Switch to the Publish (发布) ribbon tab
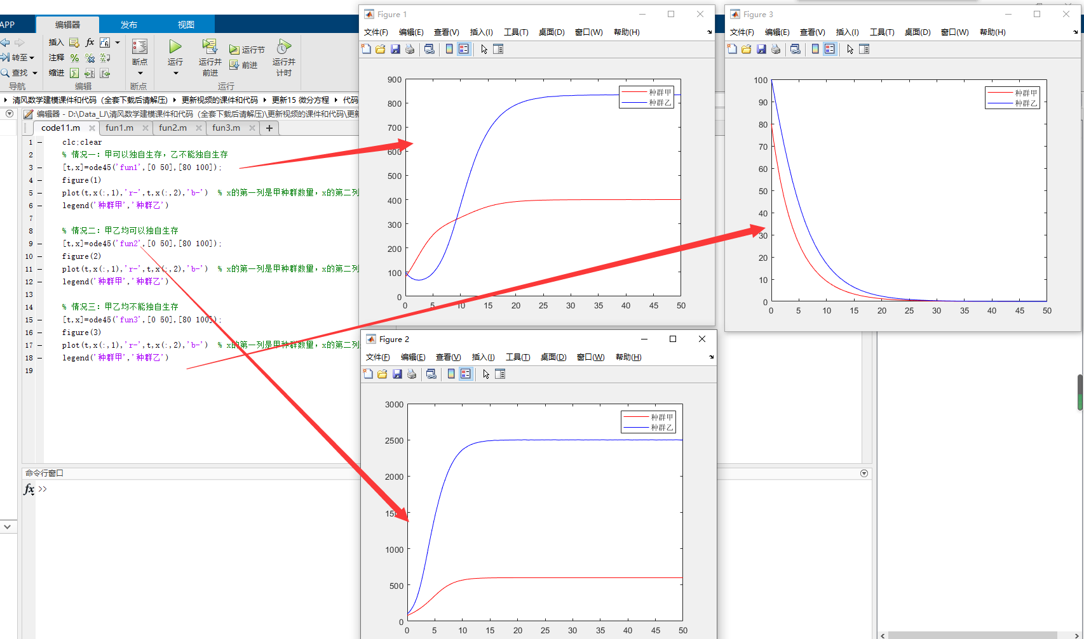The image size is (1084, 639). (129, 25)
